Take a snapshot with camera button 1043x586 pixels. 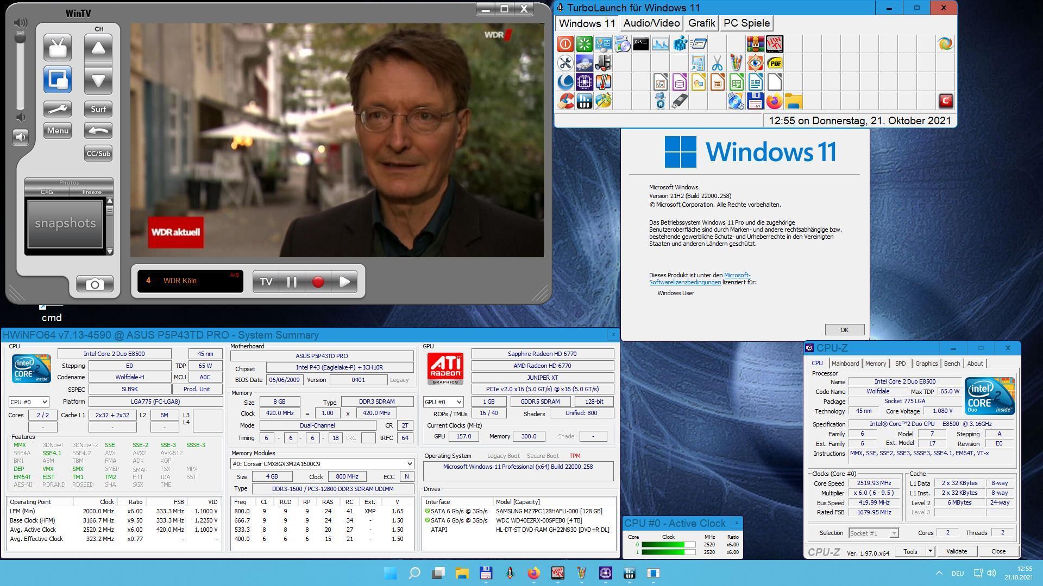click(x=95, y=284)
